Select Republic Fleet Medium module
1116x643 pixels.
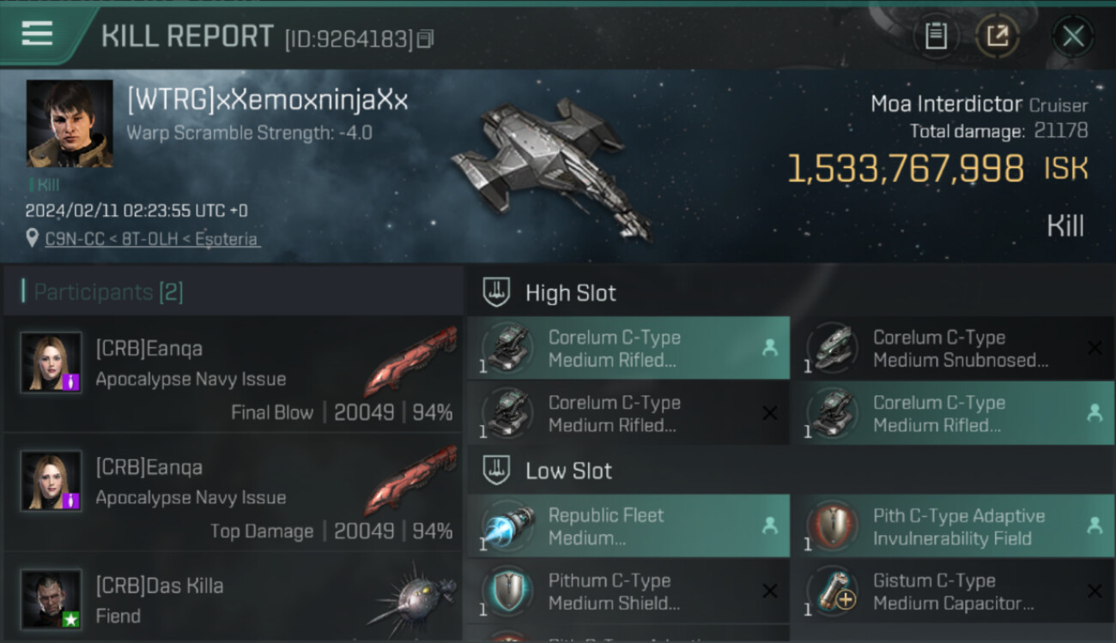(628, 526)
